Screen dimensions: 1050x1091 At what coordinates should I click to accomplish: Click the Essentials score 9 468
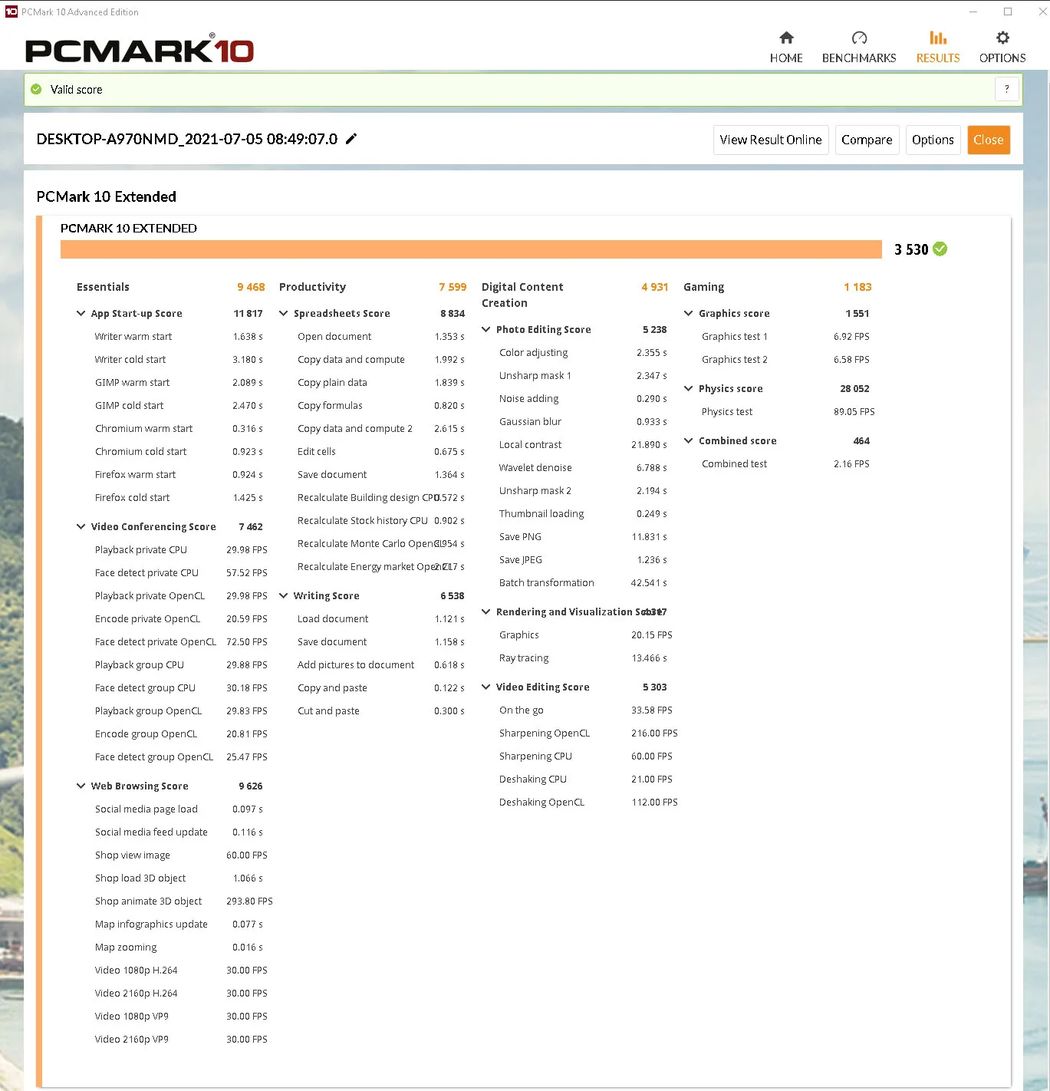coord(251,287)
